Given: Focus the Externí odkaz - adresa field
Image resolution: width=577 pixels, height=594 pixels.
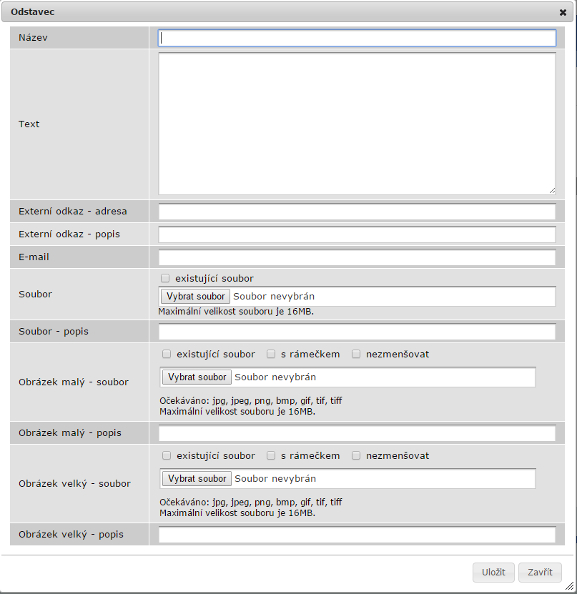Looking at the screenshot, I should click(357, 212).
